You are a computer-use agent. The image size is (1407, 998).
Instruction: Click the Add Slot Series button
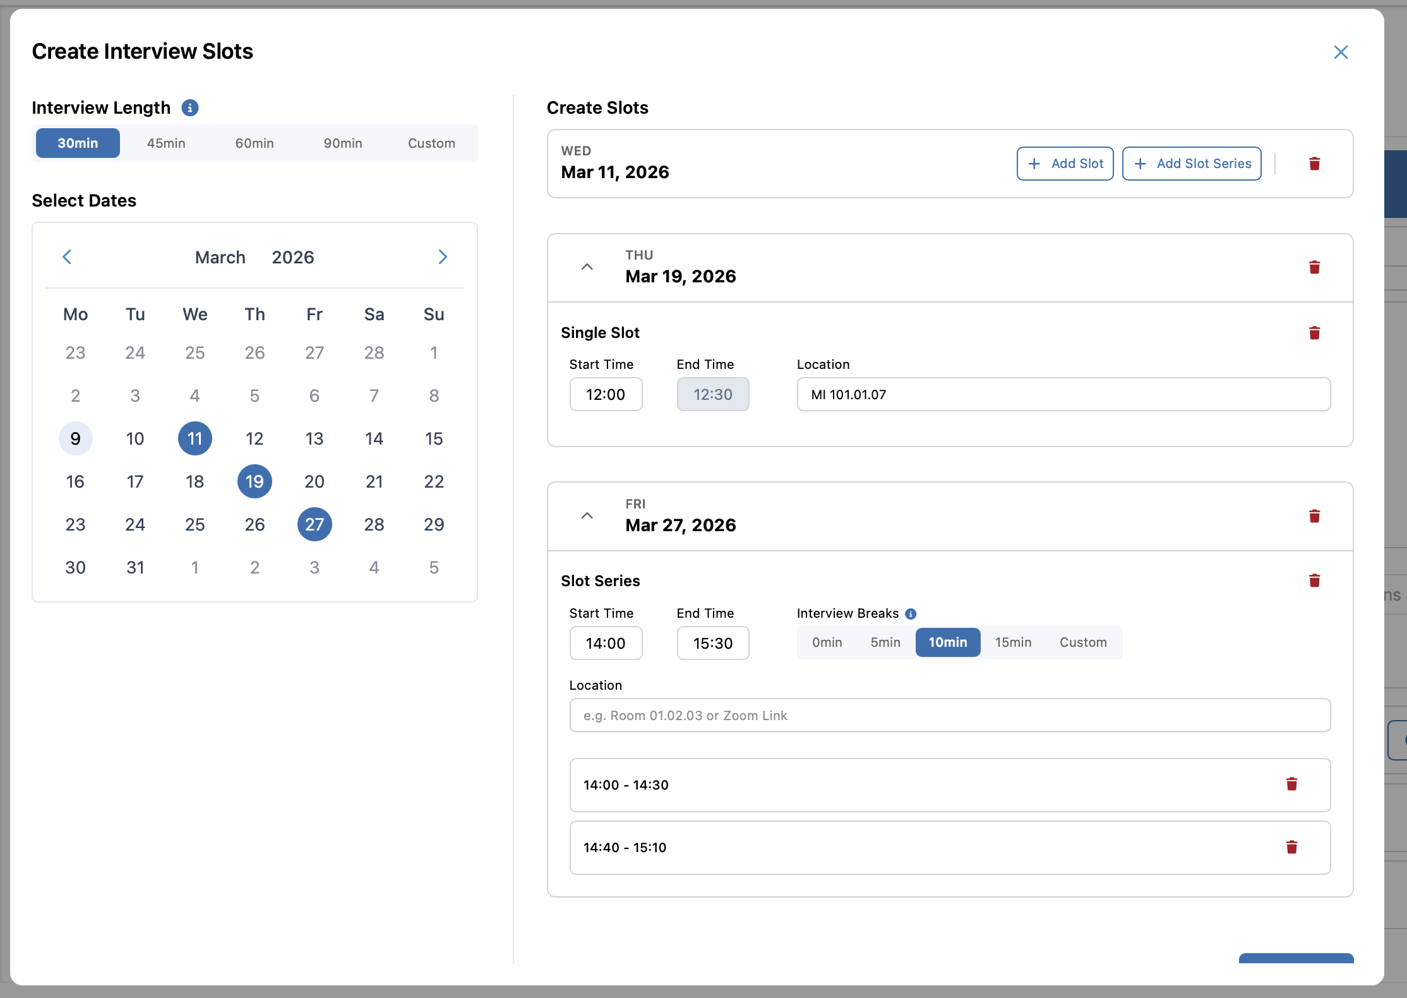(x=1191, y=164)
